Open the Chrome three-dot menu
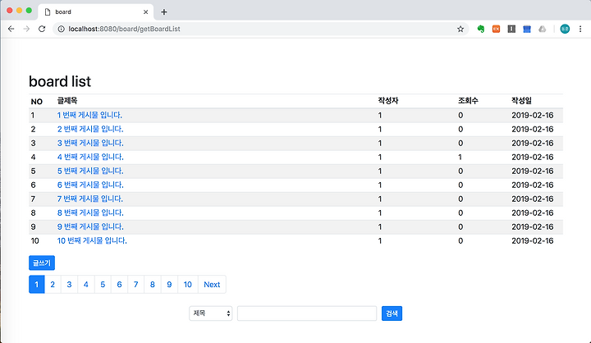 pyautogui.click(x=580, y=29)
